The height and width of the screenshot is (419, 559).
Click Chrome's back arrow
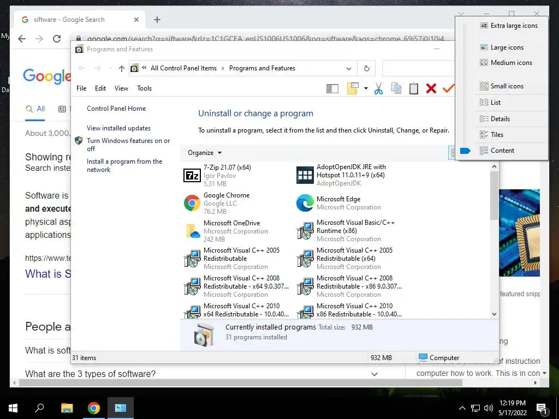[22, 39]
